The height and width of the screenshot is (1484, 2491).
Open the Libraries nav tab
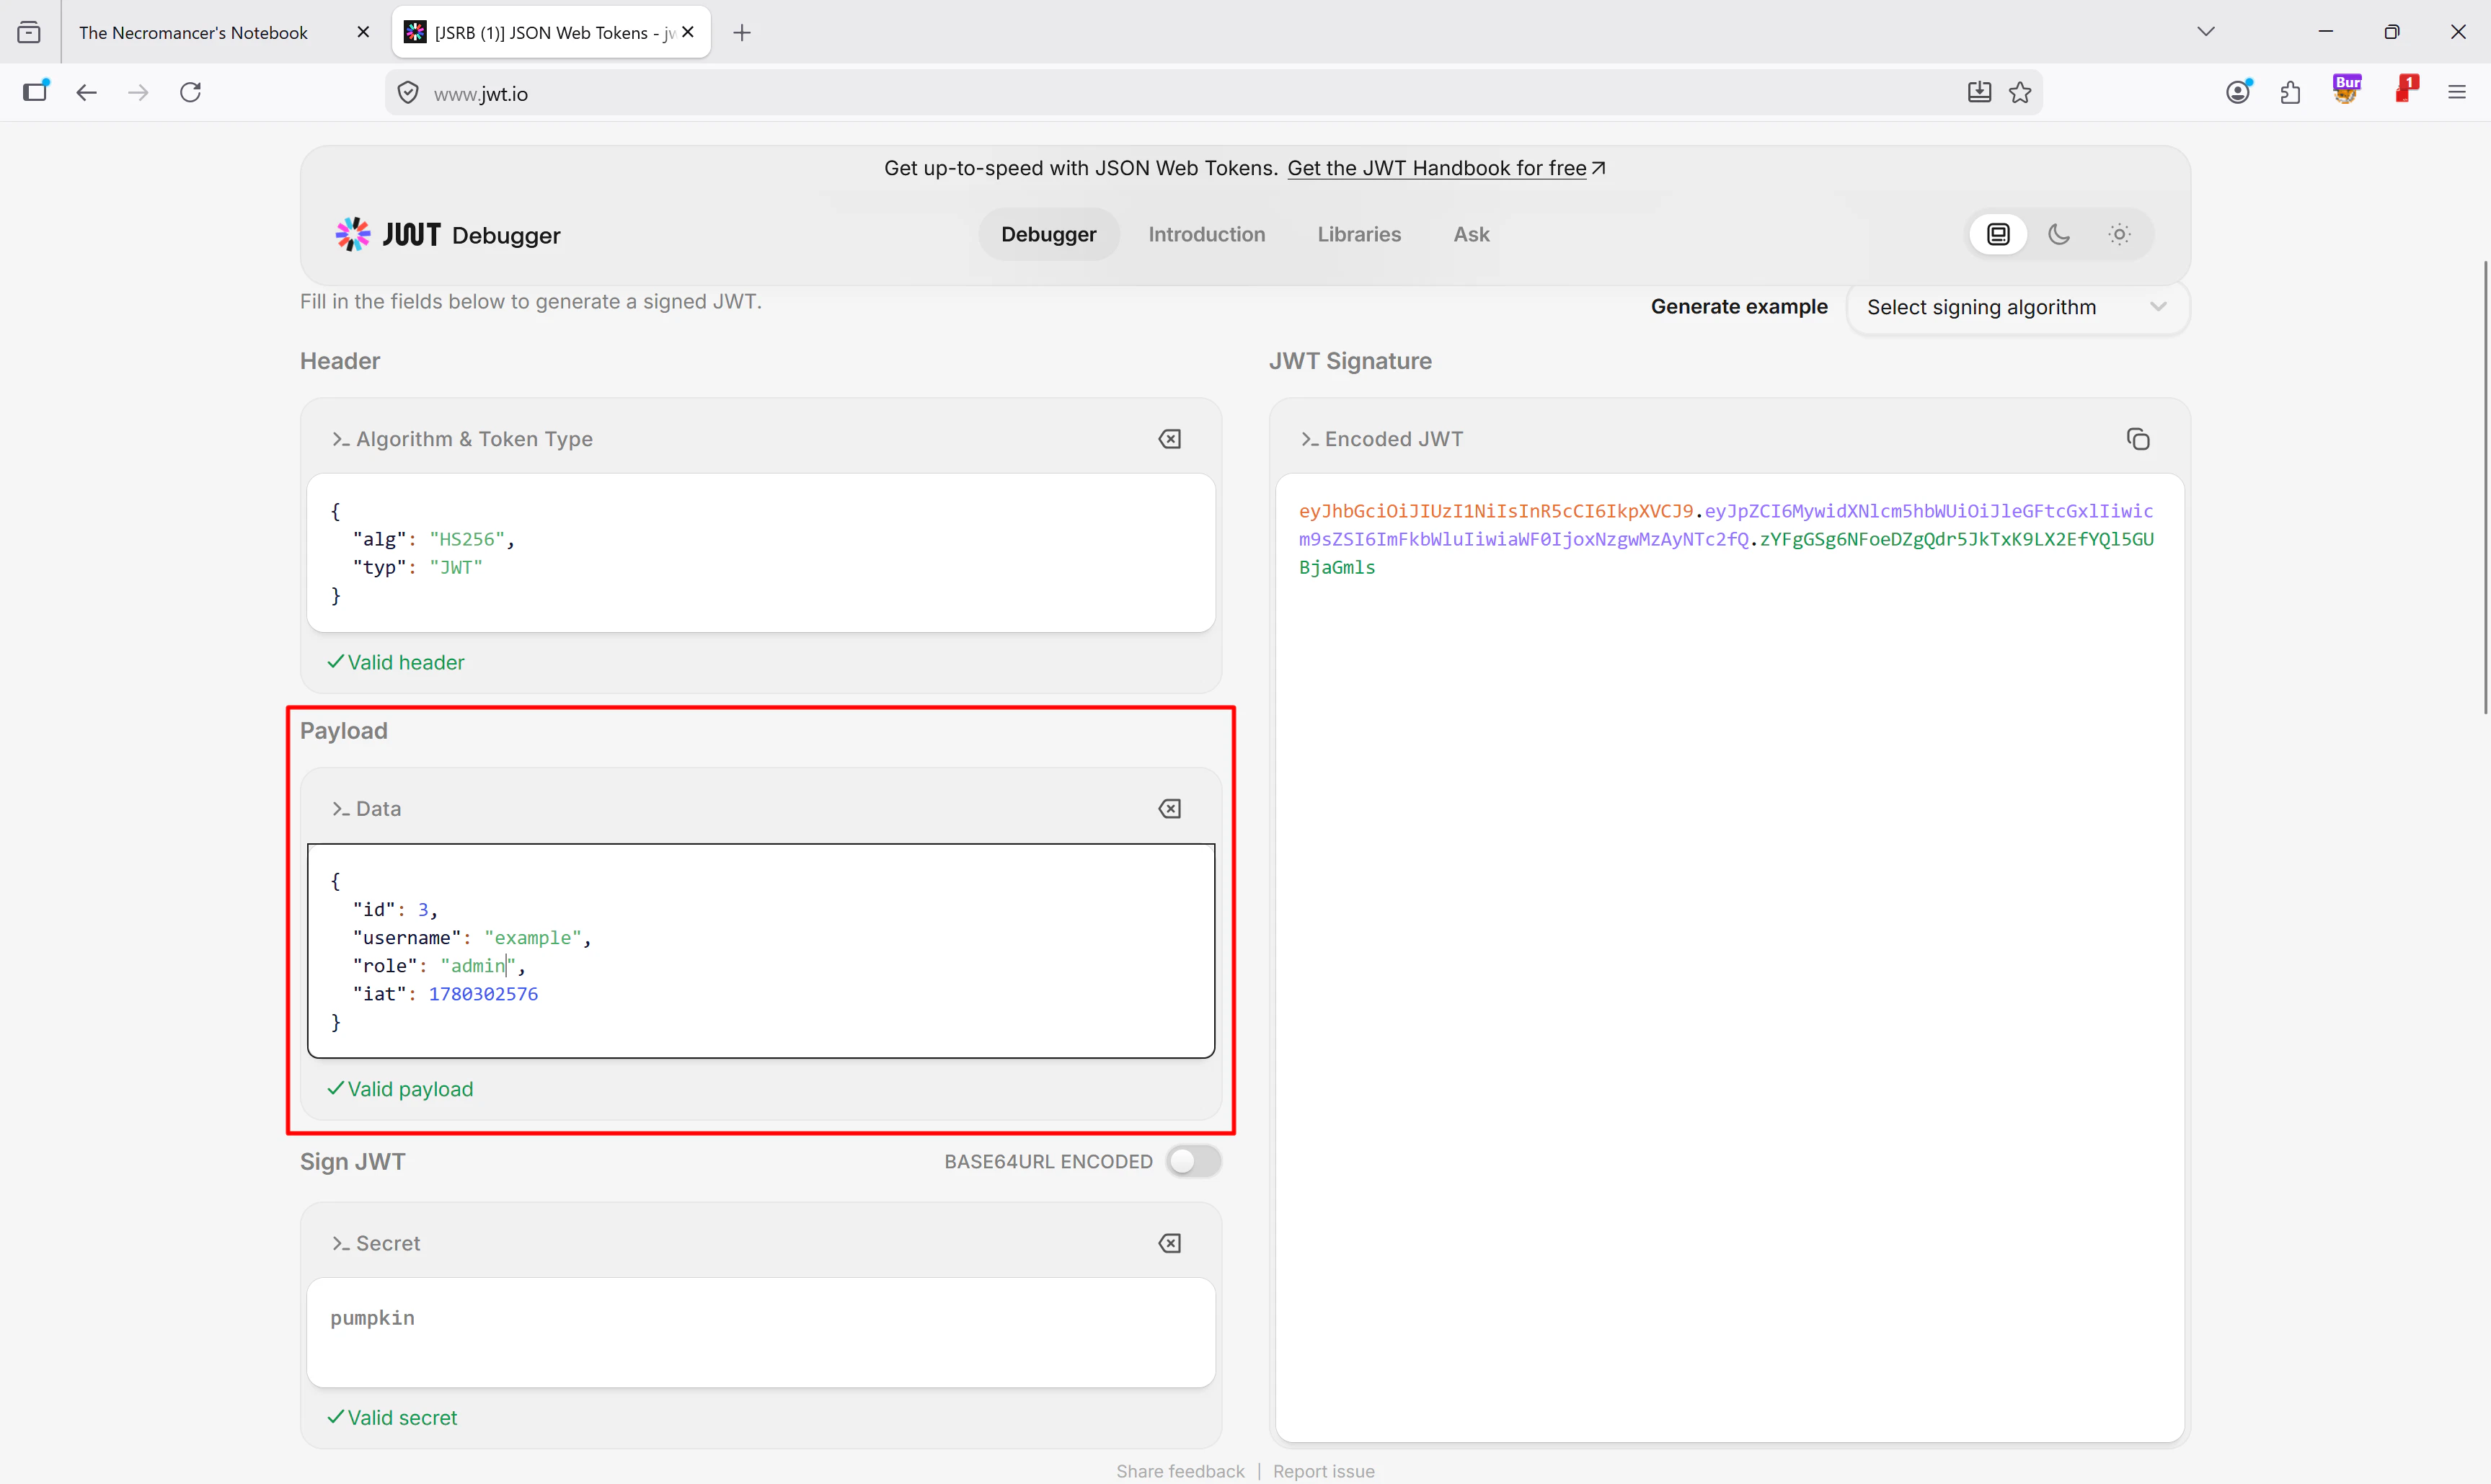tap(1358, 234)
